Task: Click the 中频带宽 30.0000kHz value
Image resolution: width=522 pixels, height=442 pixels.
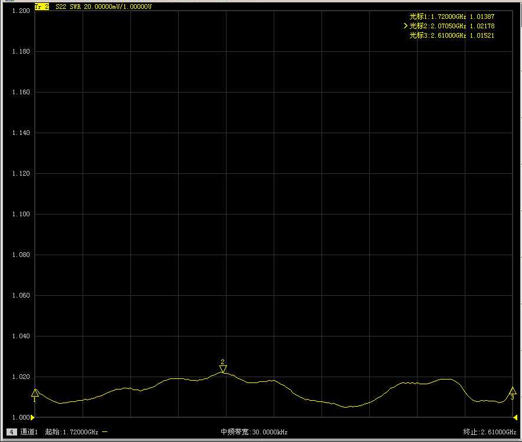Action: [x=254, y=432]
